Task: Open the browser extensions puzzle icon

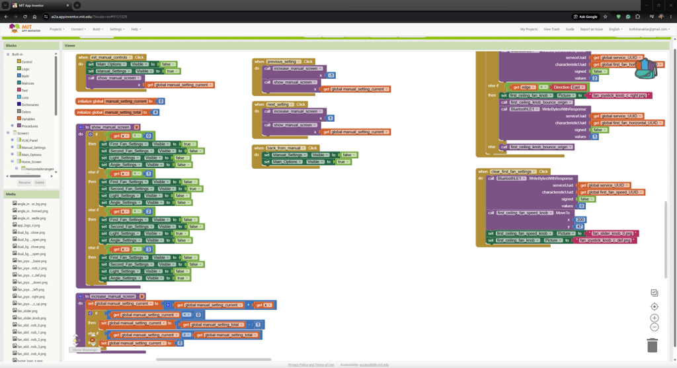Action: point(638,17)
